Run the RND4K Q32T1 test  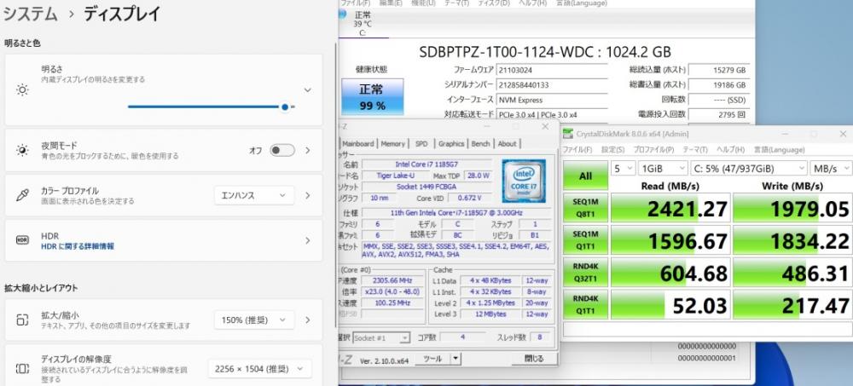pos(585,273)
